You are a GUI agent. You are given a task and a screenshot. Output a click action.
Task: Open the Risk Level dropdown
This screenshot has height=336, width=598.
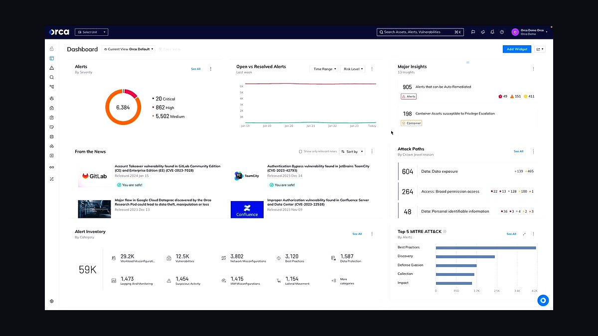(x=353, y=69)
